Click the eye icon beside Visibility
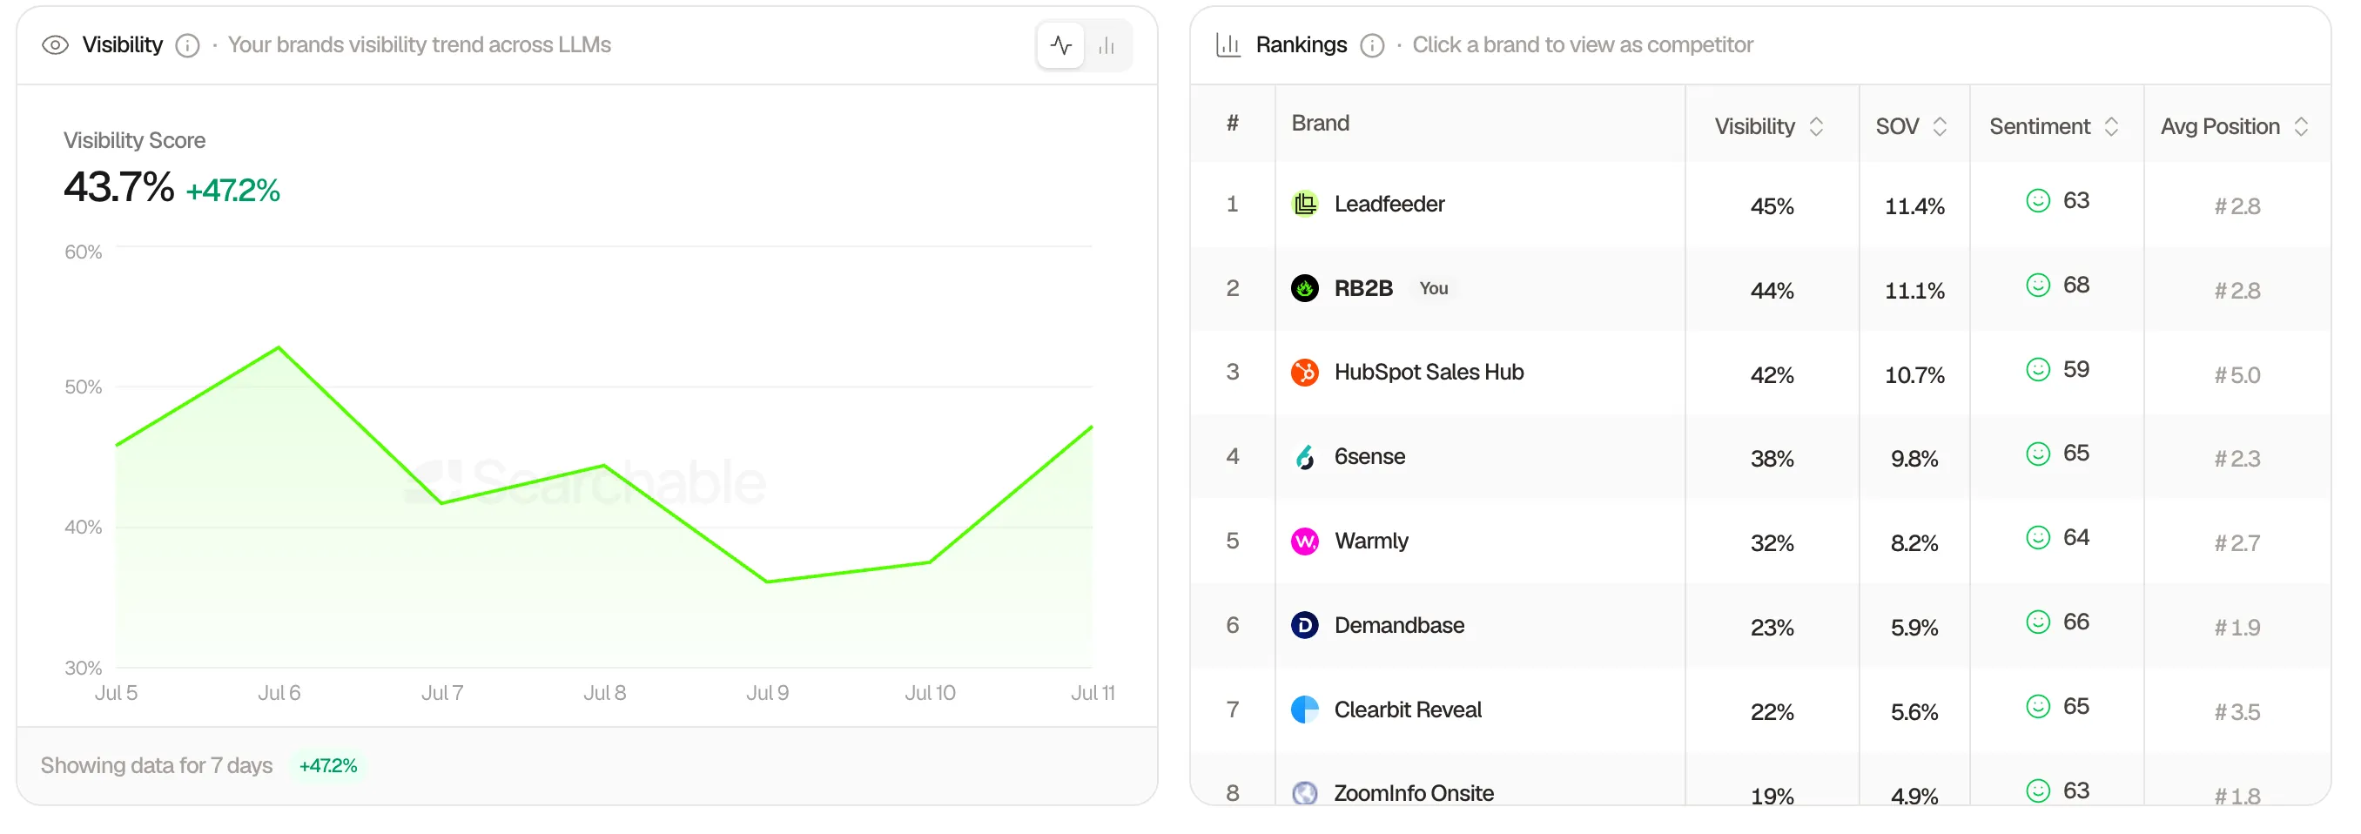Screen dimensions: 2361x834 [55, 45]
